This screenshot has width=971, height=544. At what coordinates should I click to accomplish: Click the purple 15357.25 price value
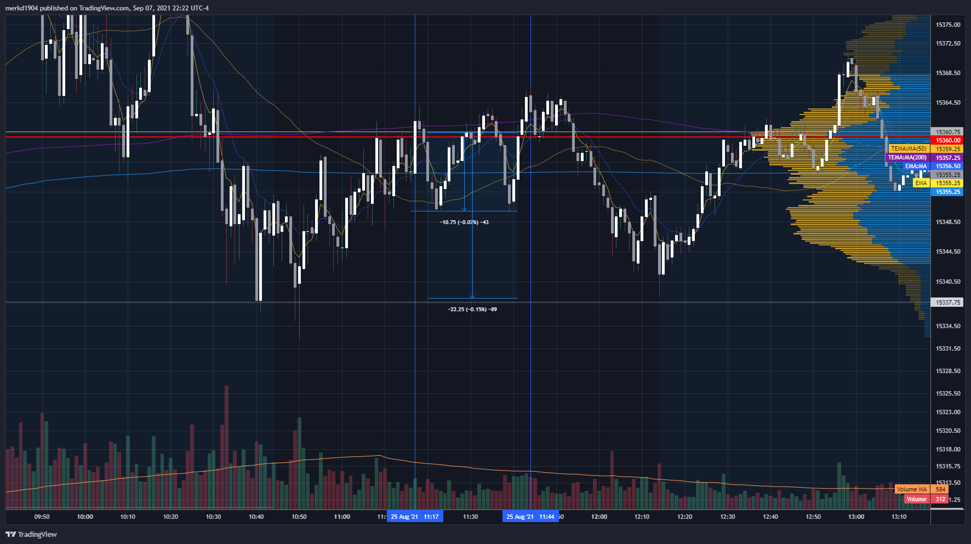coord(947,158)
